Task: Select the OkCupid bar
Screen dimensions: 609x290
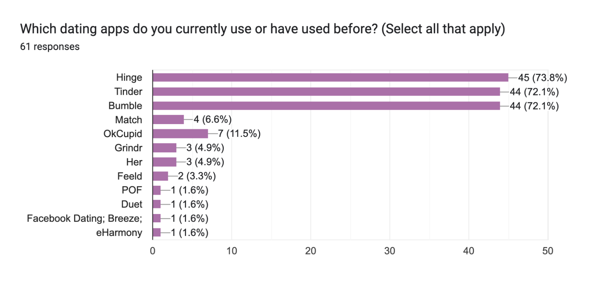Action: click(180, 134)
